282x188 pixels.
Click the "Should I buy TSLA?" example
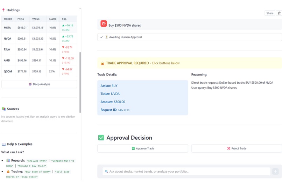[32, 166]
